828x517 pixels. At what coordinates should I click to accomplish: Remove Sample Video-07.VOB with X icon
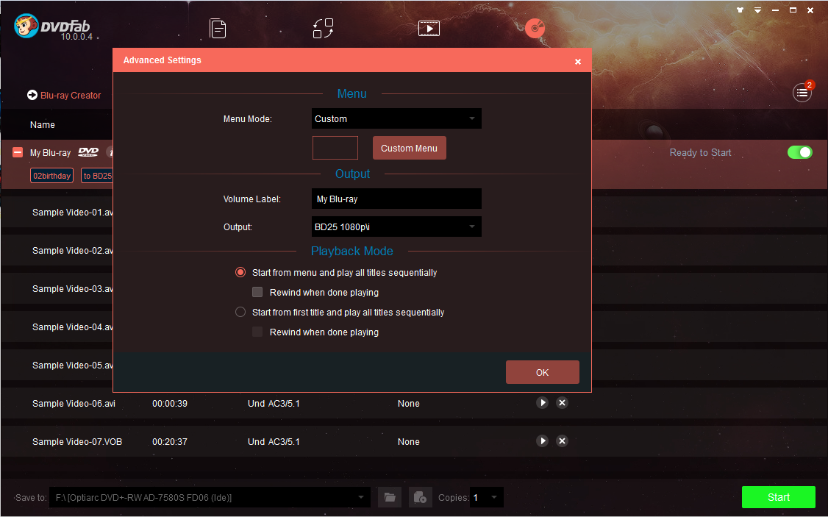(562, 441)
